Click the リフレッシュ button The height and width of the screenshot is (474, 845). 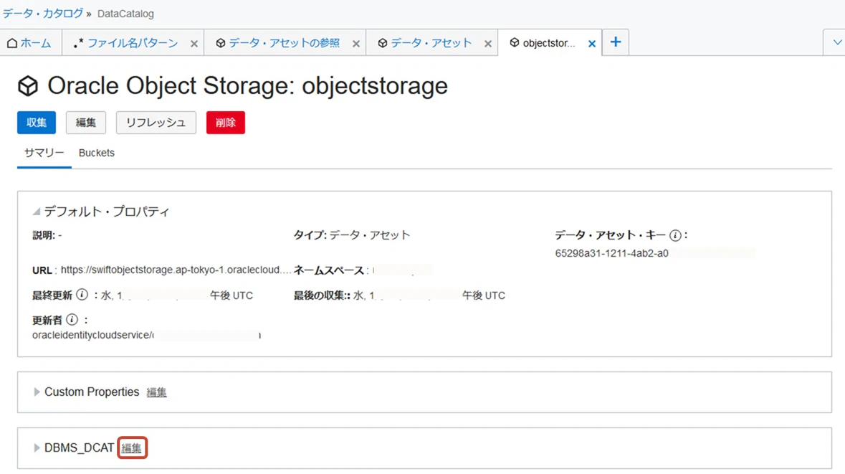coord(156,123)
